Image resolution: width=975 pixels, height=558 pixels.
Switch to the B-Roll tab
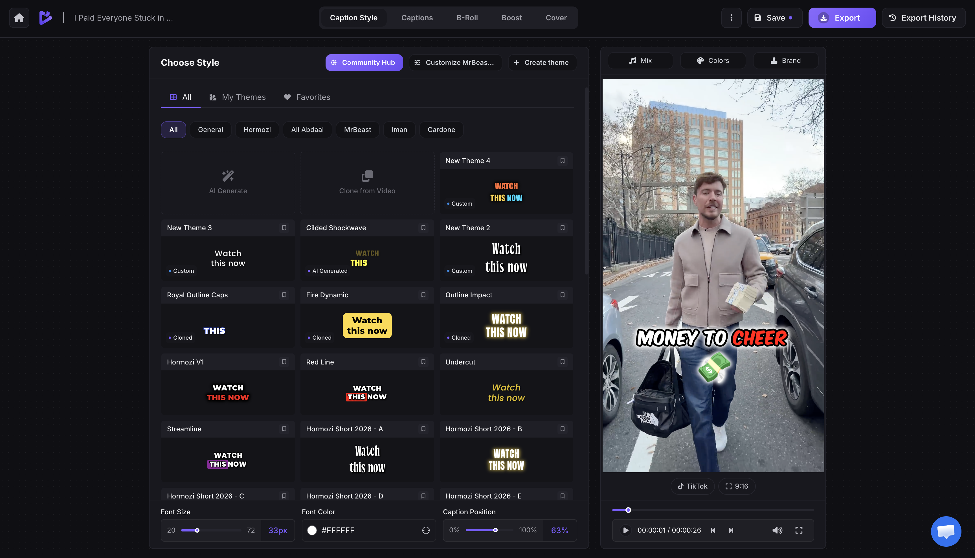coord(467,17)
